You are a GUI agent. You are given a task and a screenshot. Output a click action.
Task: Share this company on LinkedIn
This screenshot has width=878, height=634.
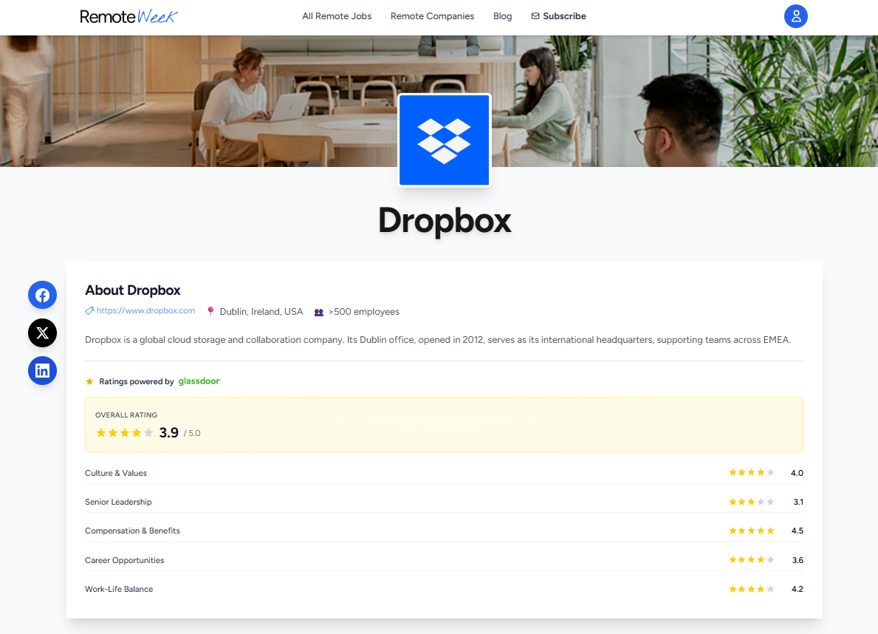[x=42, y=371]
